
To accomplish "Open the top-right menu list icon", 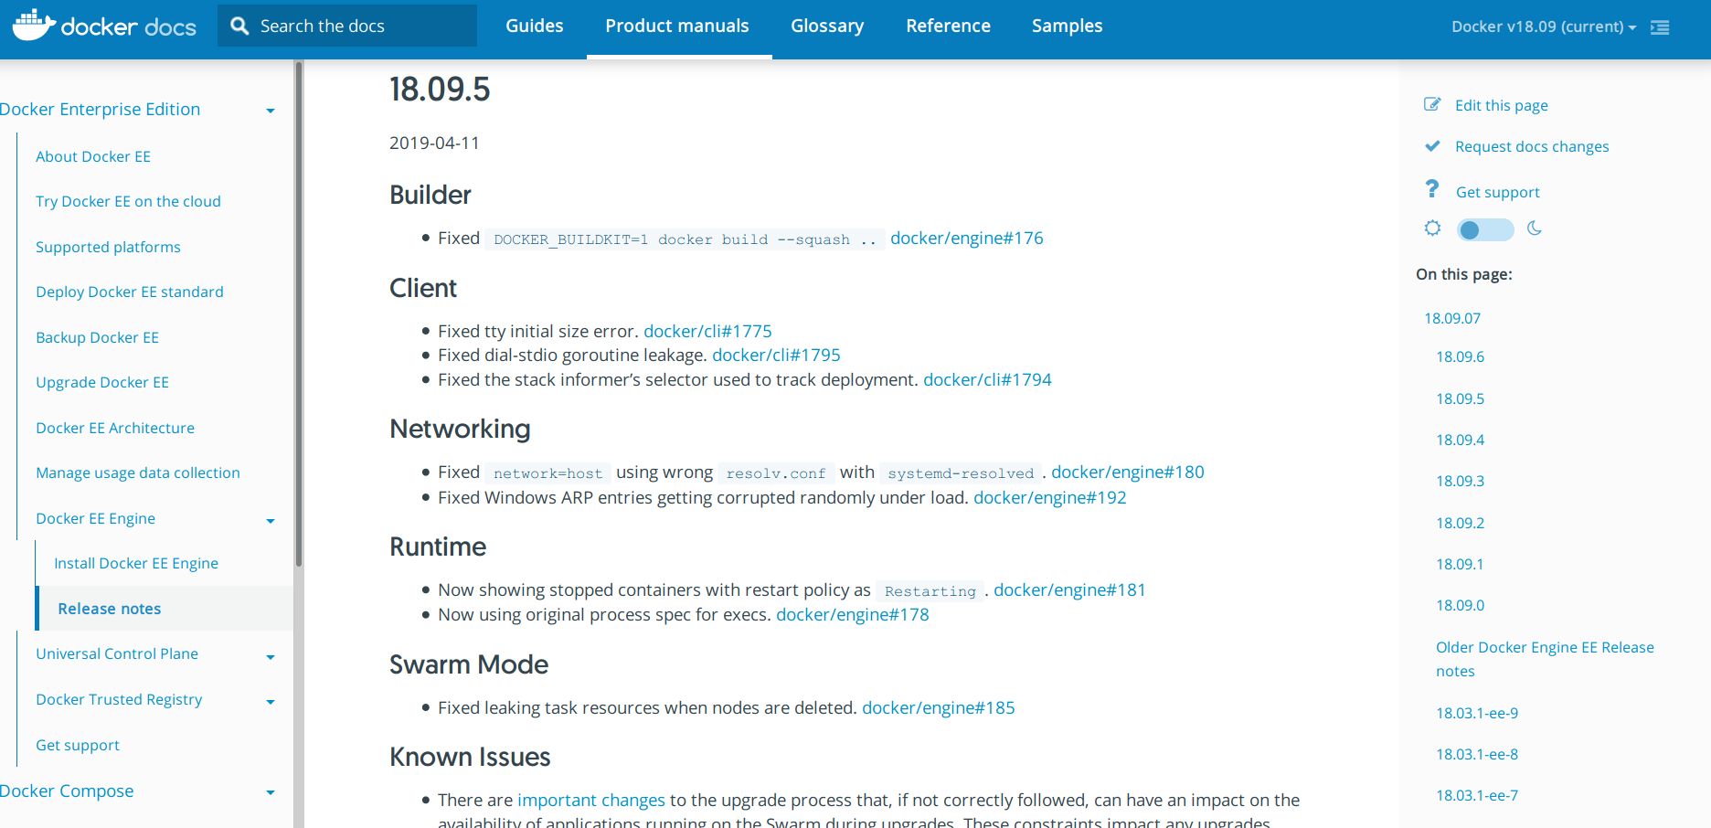I will coord(1660,27).
